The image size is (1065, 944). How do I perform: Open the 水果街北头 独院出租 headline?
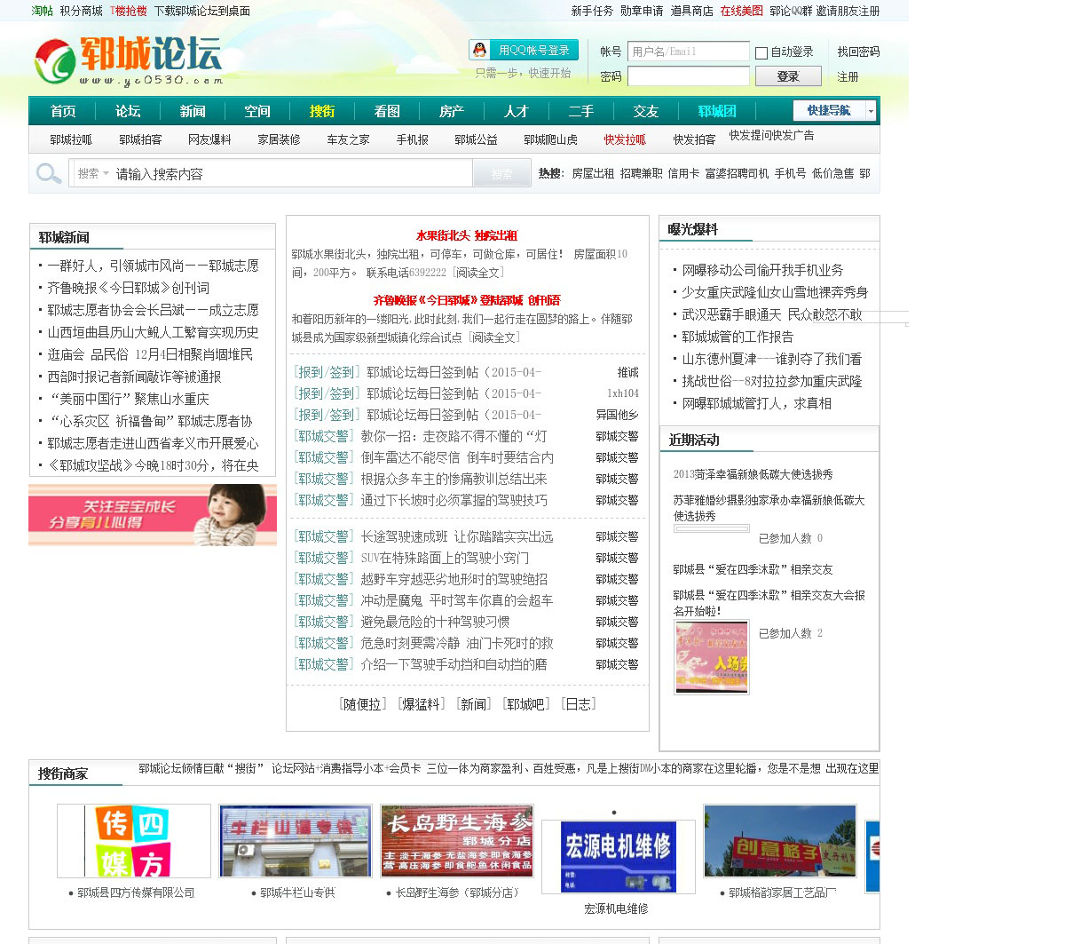coord(467,235)
